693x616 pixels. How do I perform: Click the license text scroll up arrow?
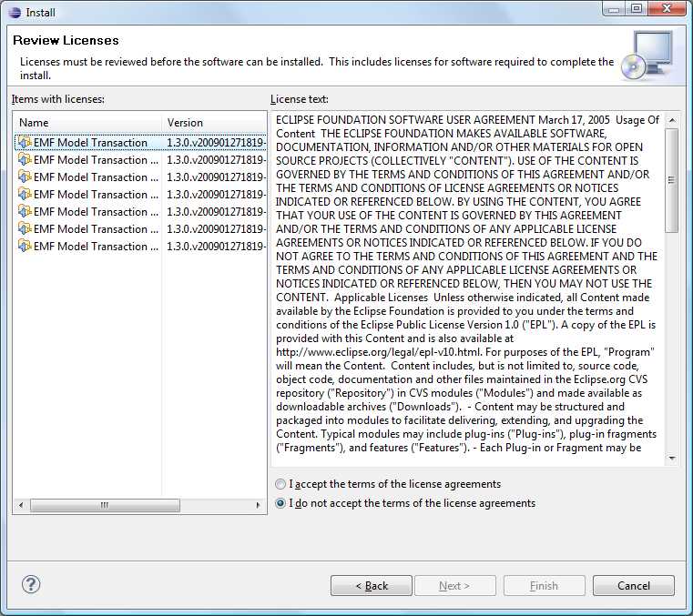click(x=672, y=120)
